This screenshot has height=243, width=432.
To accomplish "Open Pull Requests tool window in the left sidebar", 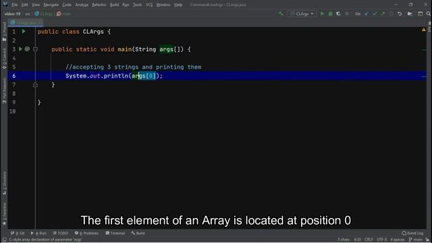I will [4, 90].
